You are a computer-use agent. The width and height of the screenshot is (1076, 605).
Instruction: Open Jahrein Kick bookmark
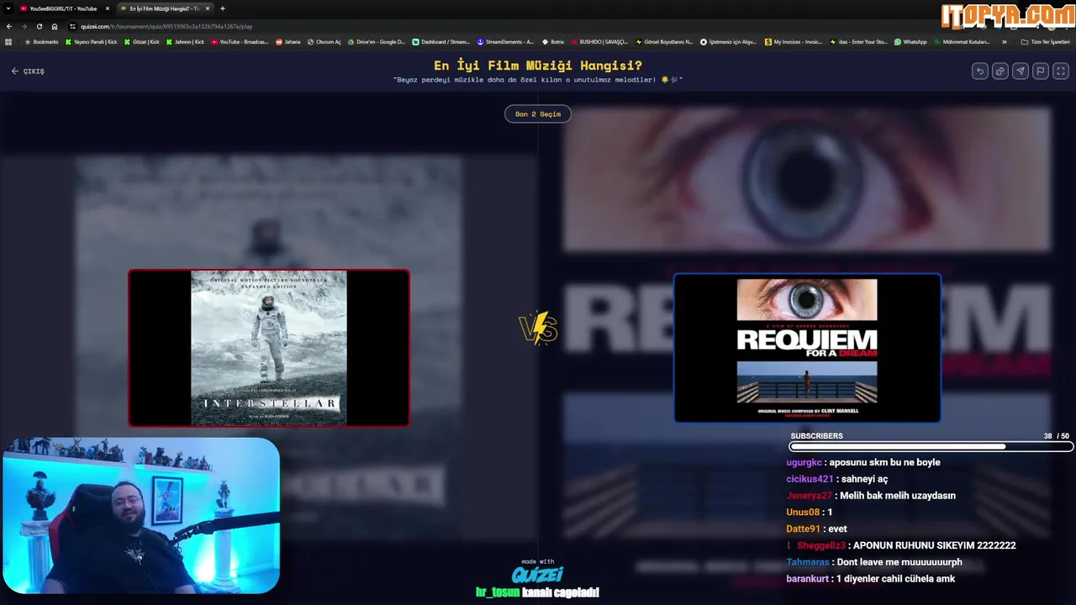[185, 41]
